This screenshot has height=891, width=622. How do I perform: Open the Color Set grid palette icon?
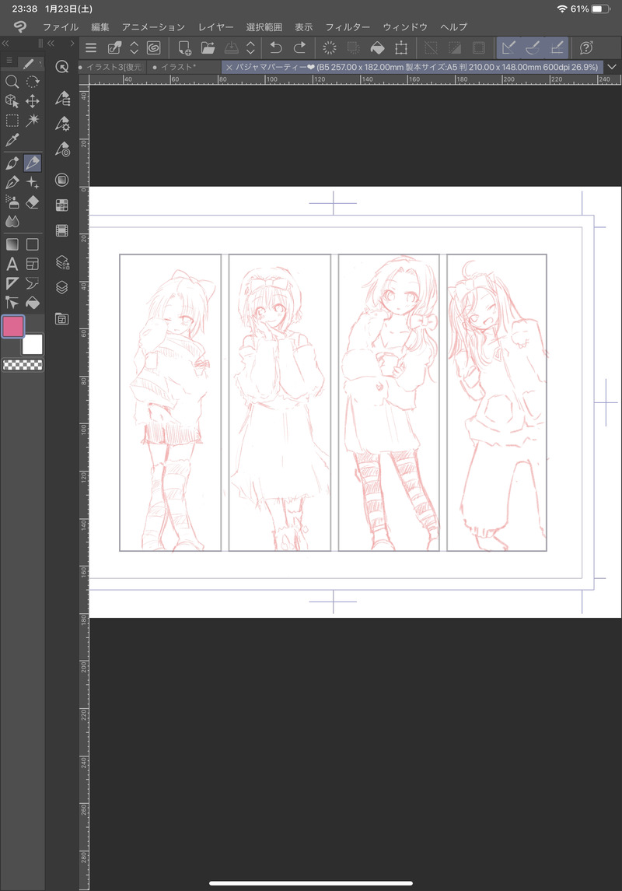tap(62, 205)
